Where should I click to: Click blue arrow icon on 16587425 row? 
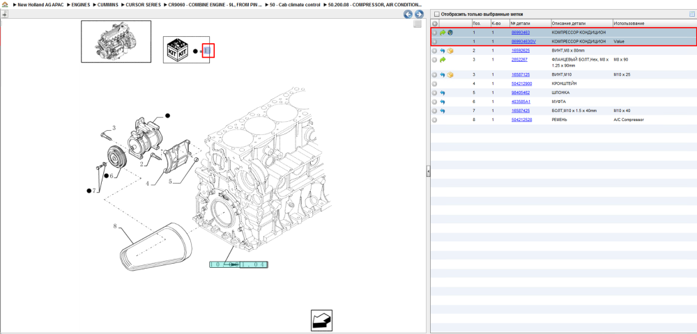click(443, 111)
